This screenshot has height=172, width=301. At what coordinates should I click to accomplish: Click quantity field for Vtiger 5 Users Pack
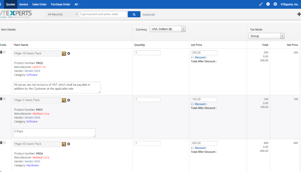147,99
